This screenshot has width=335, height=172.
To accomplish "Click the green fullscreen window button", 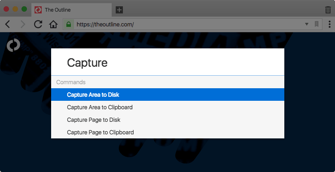I will [x=24, y=9].
